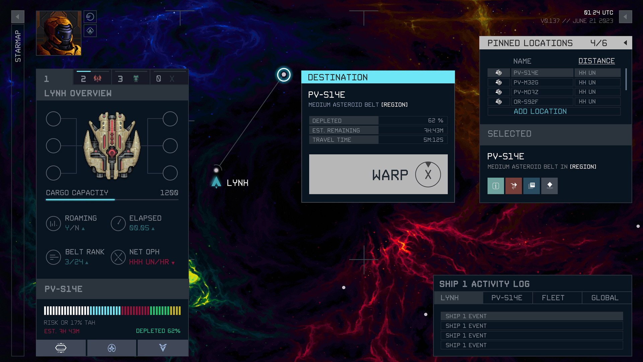Click the hexagon dock icon at bottom
Image resolution: width=643 pixels, height=362 pixels.
[61, 348]
